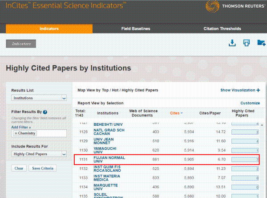Open the Results List Institutions dropdown
This screenshot has width=267, height=198.
coord(39,98)
